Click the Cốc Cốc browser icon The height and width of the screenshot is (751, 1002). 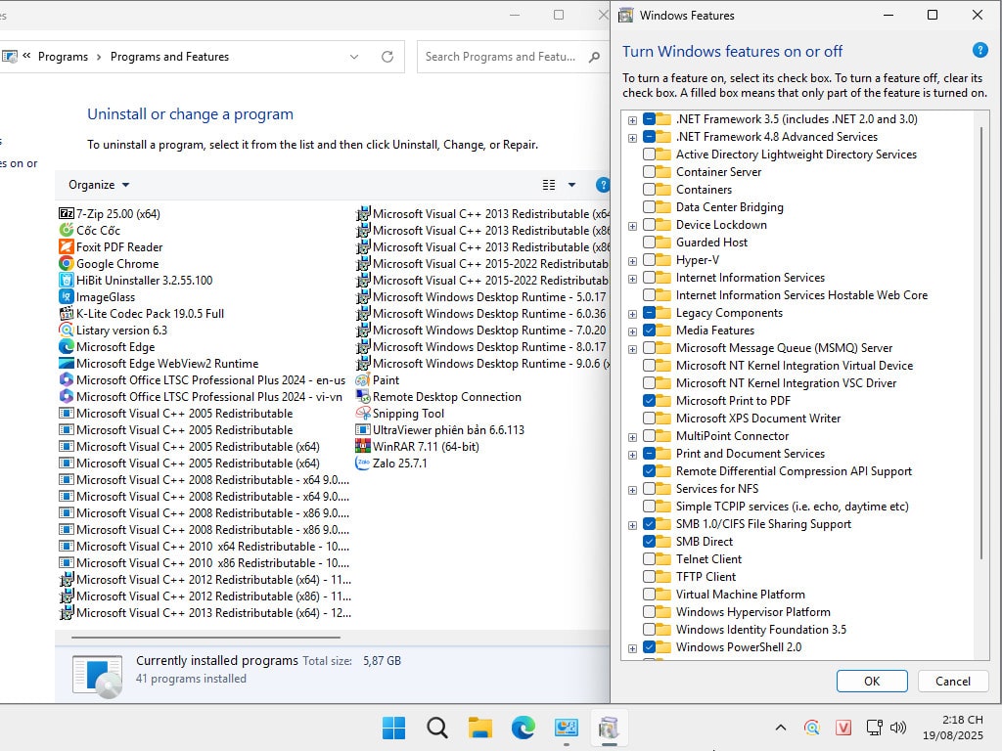66,230
